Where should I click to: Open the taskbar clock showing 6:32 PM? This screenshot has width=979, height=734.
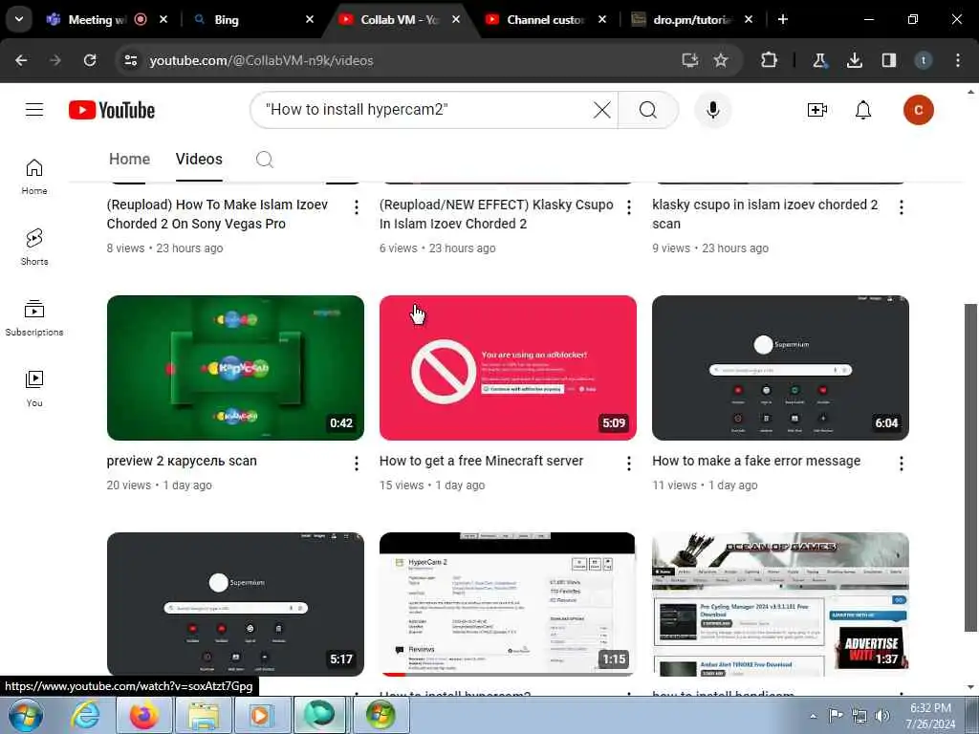coord(930,716)
